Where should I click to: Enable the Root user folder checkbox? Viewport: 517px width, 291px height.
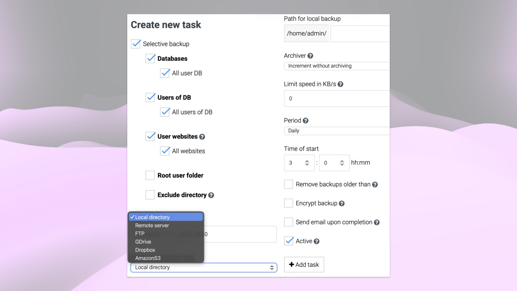click(x=150, y=175)
